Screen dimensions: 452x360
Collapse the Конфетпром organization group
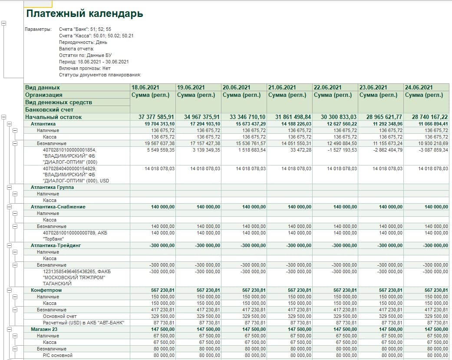[x=9, y=290]
